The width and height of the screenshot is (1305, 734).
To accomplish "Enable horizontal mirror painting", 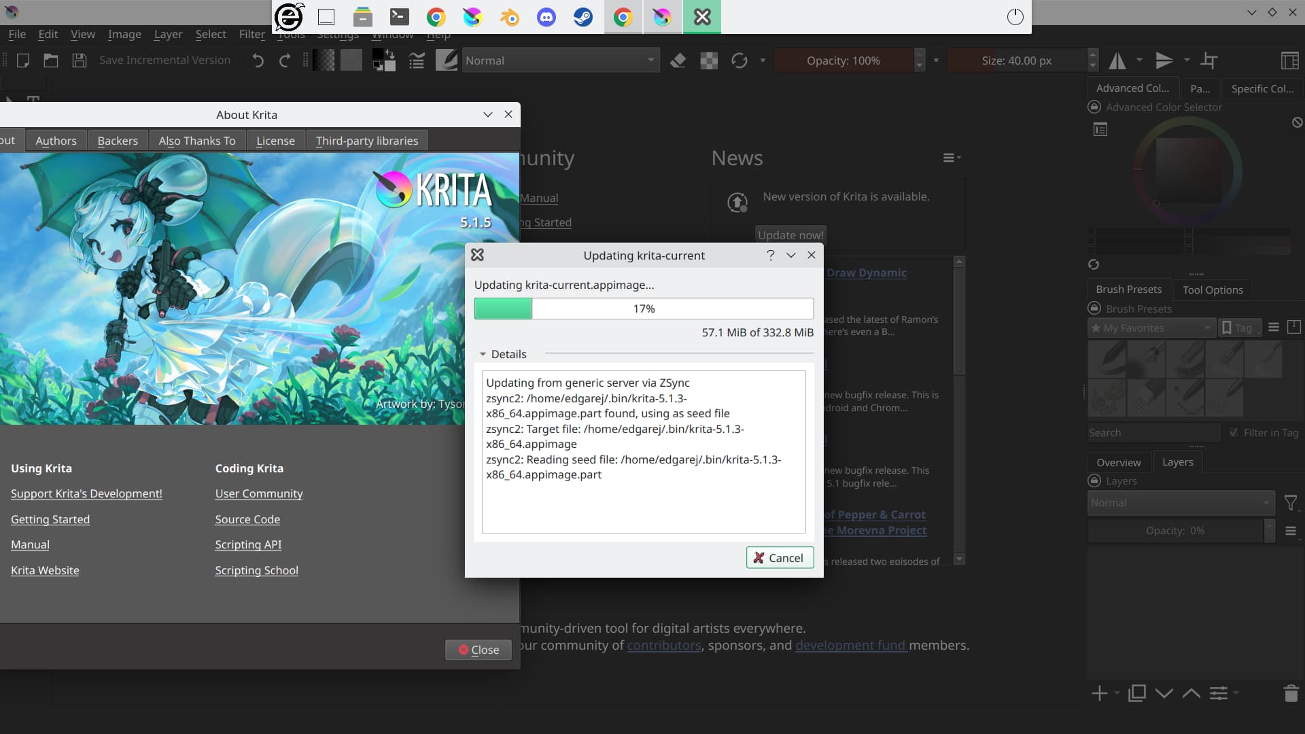I will tap(1118, 60).
